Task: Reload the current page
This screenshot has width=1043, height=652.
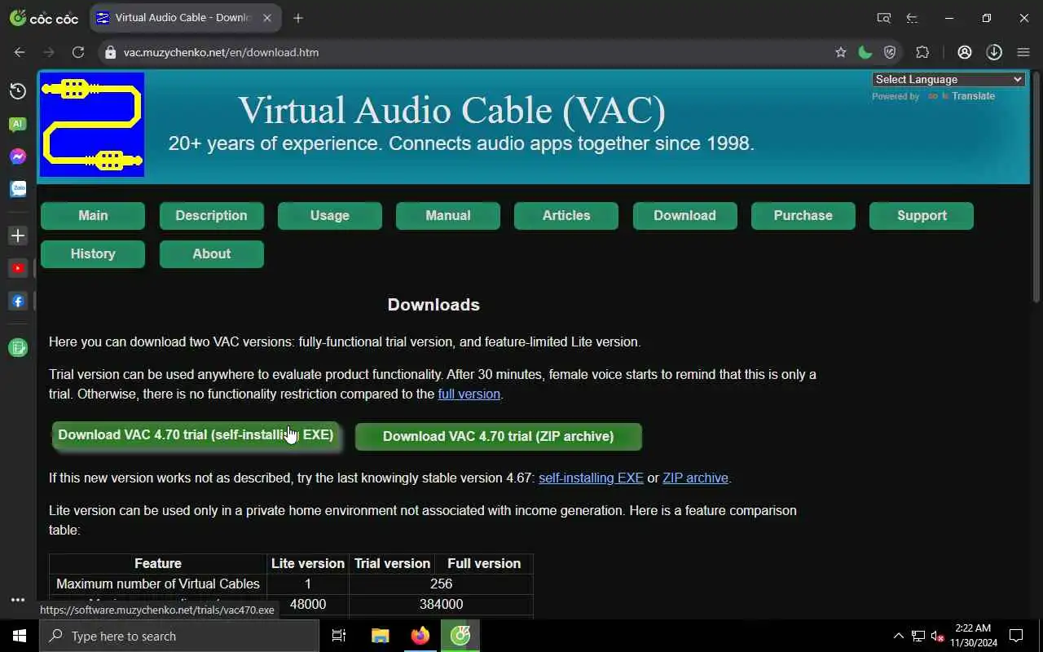Action: tap(78, 52)
